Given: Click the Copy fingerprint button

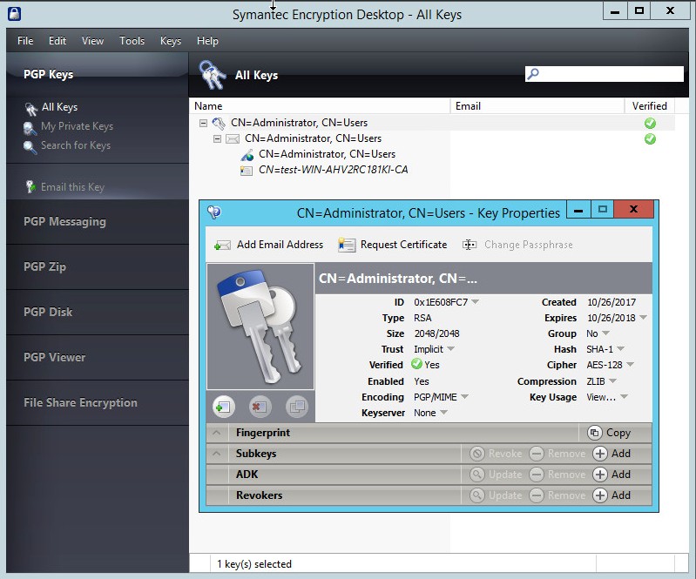Looking at the screenshot, I should (609, 433).
